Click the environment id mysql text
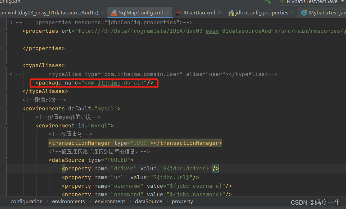 click(75, 126)
